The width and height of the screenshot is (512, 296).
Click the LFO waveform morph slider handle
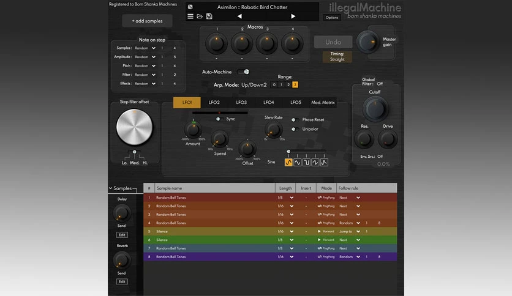(288, 152)
